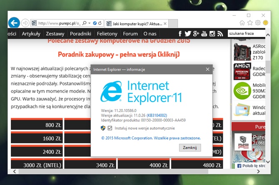Image resolution: width=279 pixels, height=185 pixels.
Task: Open the address bar dropdown arrow
Action: pyautogui.click(x=90, y=23)
